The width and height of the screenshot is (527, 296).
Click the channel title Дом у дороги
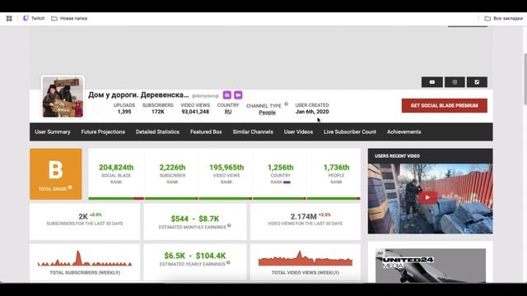[138, 95]
